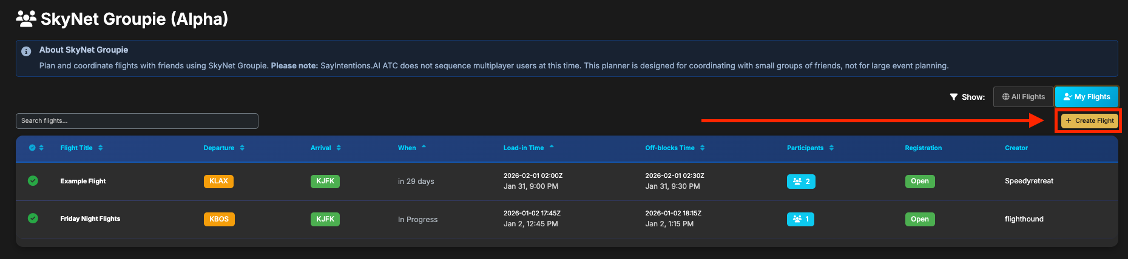Click KJFK arrival badge for Friday Night Flights
The image size is (1128, 259).
click(325, 219)
